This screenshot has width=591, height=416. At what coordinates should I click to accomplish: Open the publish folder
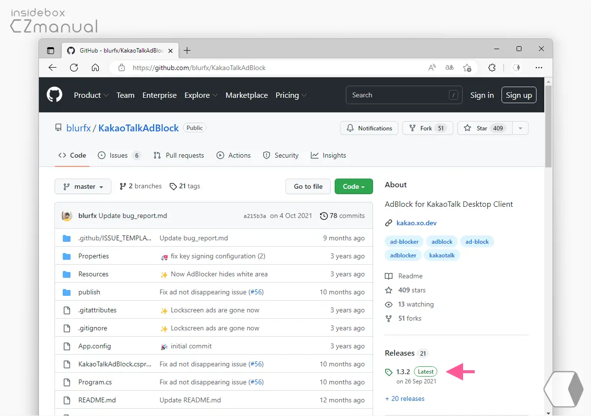[89, 292]
